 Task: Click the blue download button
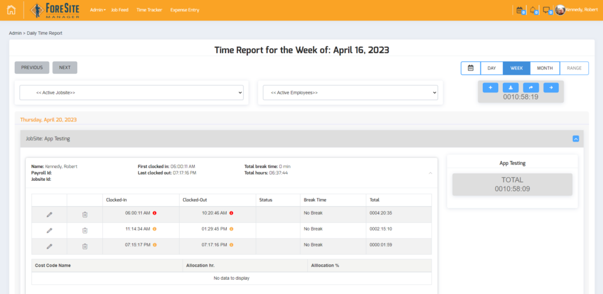(511, 87)
